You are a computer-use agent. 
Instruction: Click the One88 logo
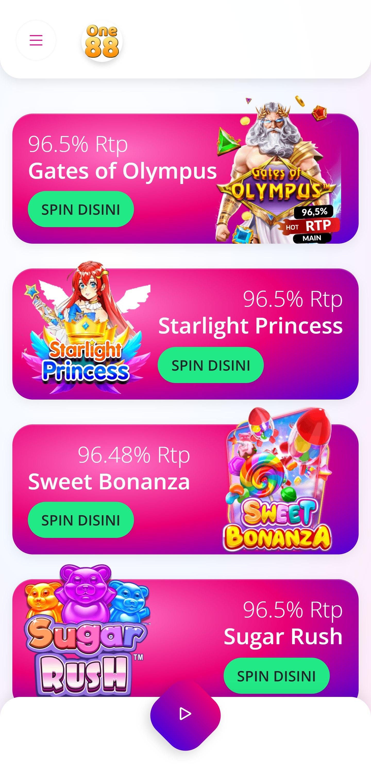[x=102, y=41]
